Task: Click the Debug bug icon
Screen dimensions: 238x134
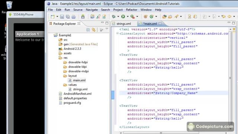Action: coord(113,16)
